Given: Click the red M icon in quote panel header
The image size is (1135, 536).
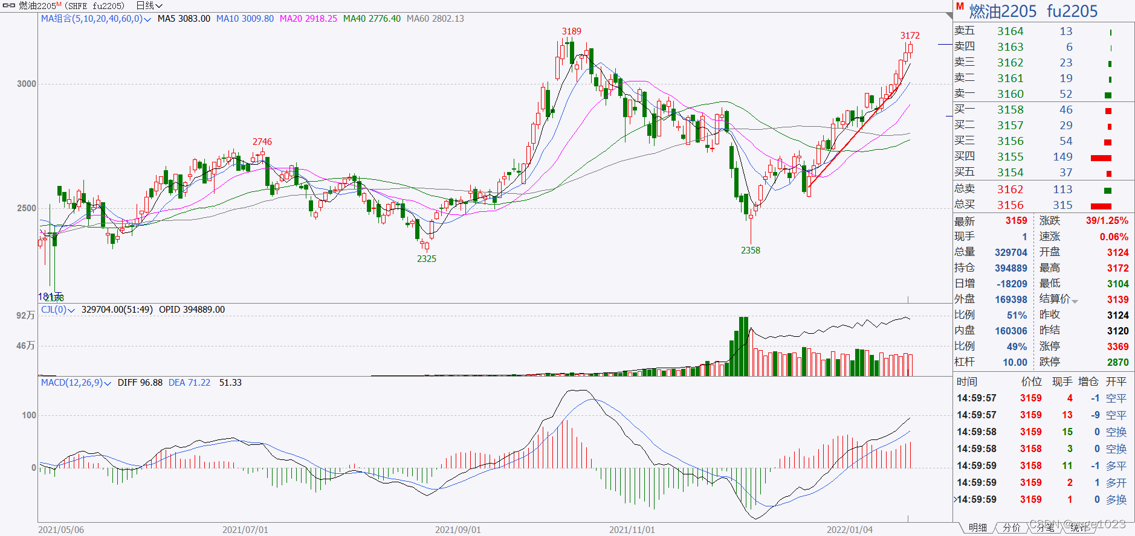Looking at the screenshot, I should click(960, 7).
